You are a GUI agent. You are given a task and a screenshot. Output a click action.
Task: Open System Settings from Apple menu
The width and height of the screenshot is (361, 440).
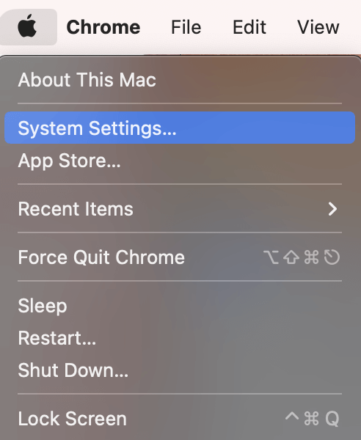pos(180,128)
